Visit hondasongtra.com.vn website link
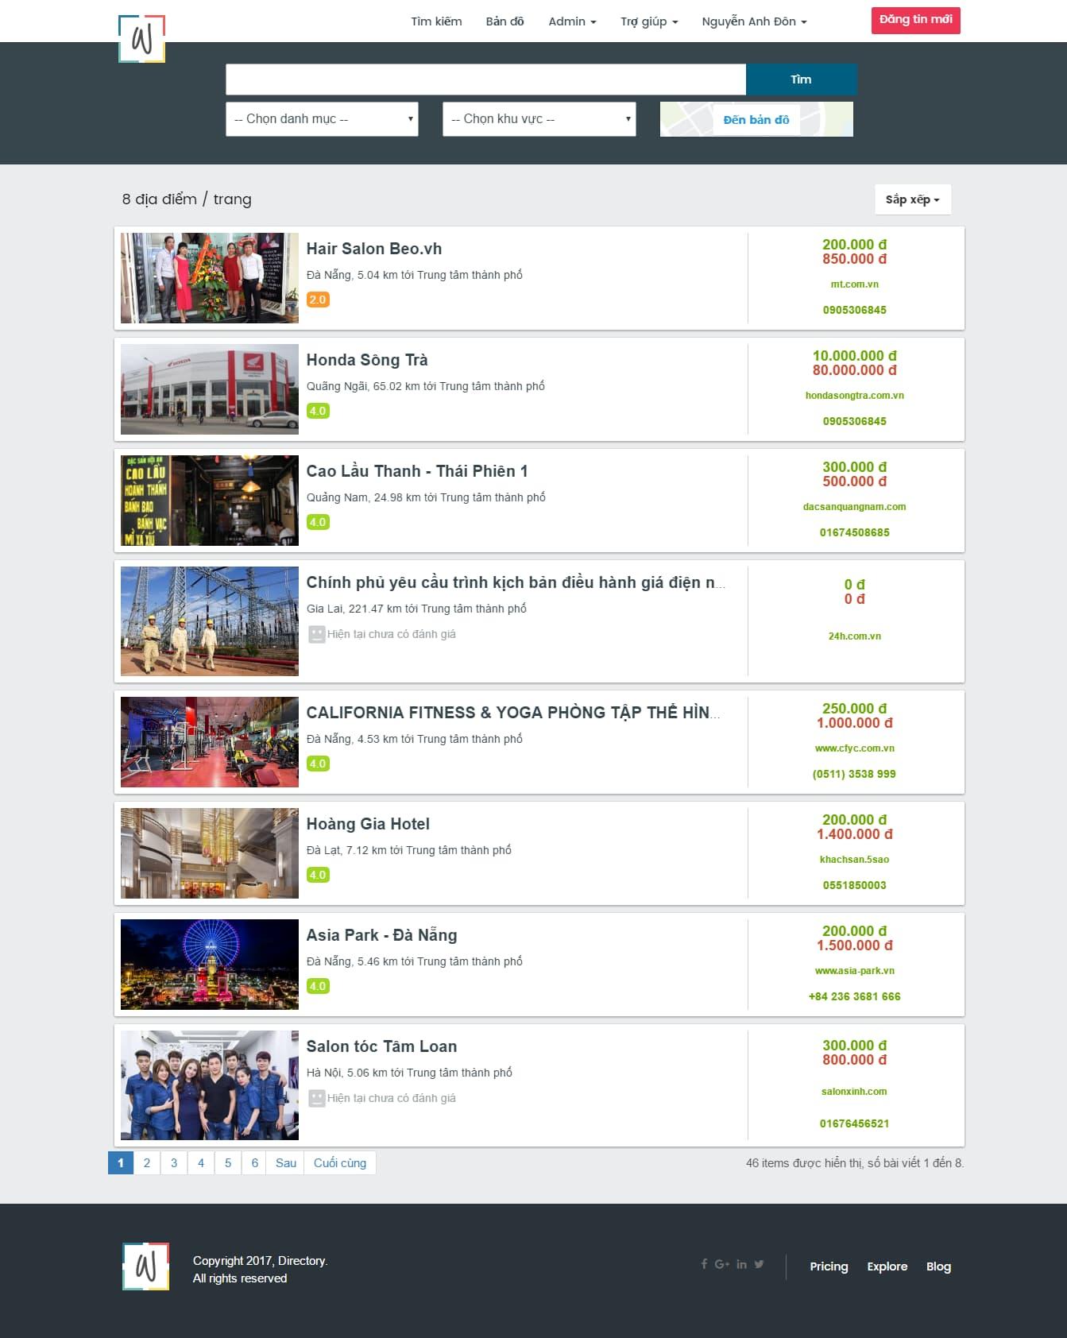1067x1338 pixels. (x=855, y=396)
